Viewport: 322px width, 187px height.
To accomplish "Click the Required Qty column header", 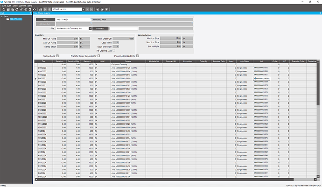I will tap(73, 61).
